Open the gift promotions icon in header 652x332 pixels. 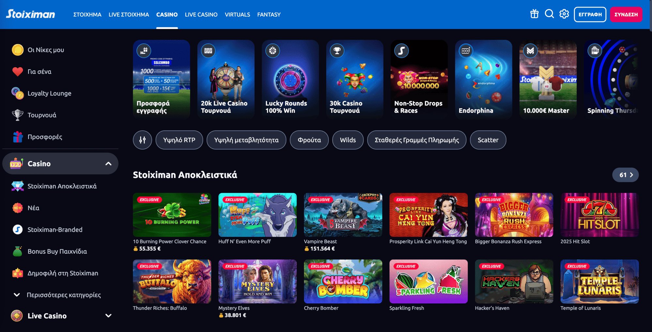pyautogui.click(x=534, y=14)
